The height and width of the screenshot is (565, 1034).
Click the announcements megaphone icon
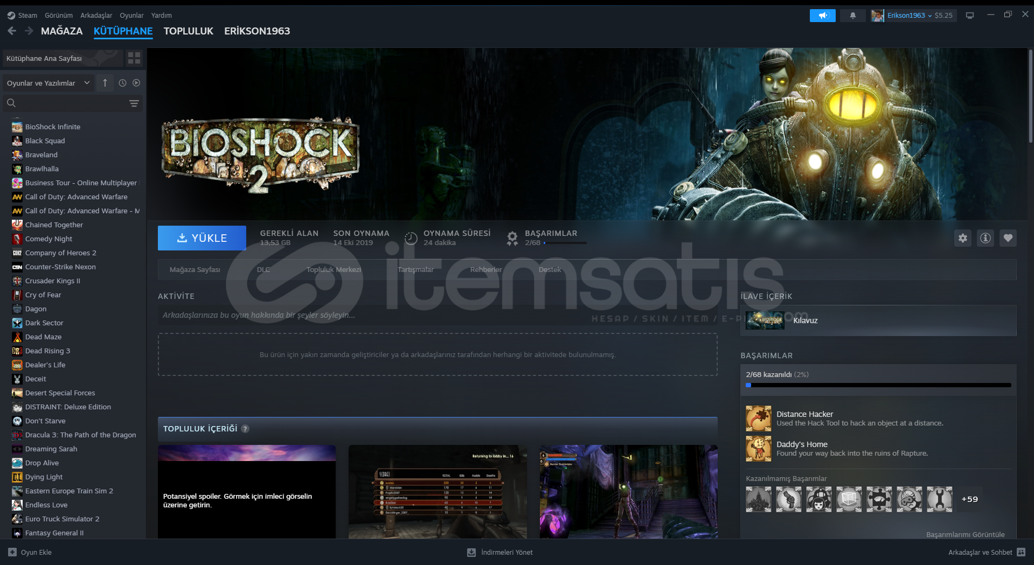coord(822,16)
